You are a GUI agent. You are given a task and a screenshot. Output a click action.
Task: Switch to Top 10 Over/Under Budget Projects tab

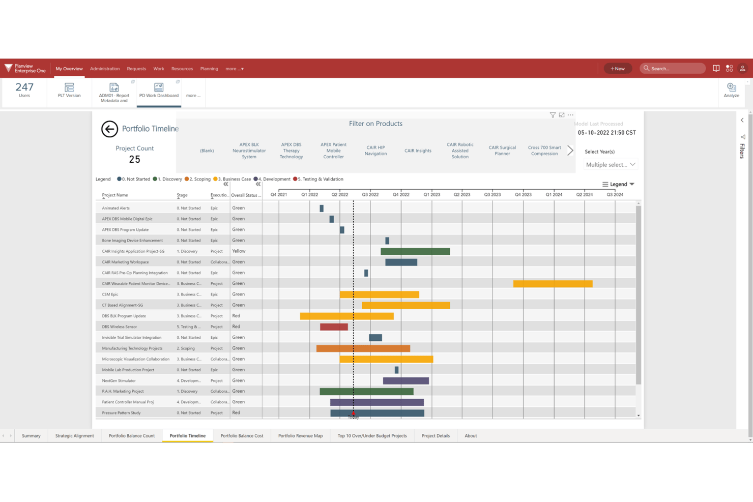[x=372, y=436]
